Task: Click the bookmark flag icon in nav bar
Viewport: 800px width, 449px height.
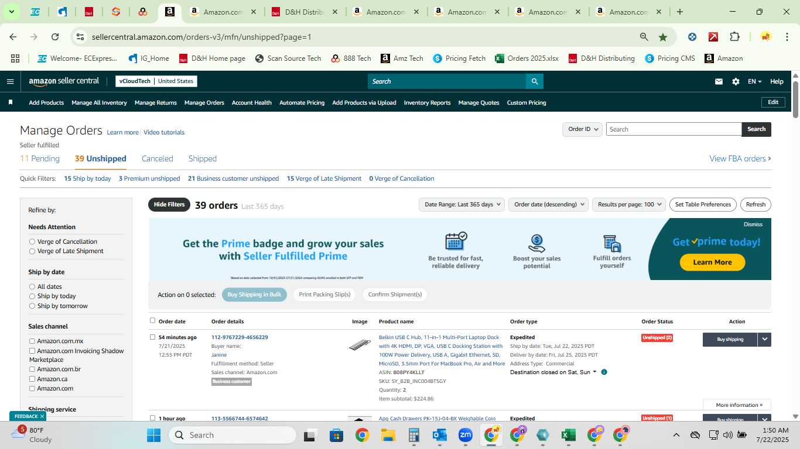Action: point(11,102)
